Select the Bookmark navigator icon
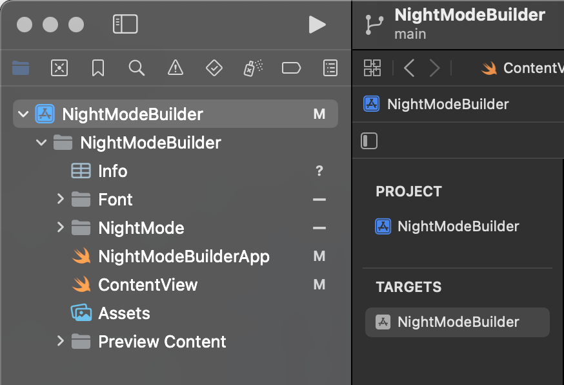The image size is (564, 385). pyautogui.click(x=98, y=68)
